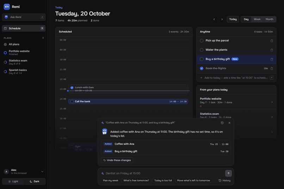Image resolution: width=284 pixels, height=189 pixels.
Task: Go to the previous day arrow
Action: point(214,19)
